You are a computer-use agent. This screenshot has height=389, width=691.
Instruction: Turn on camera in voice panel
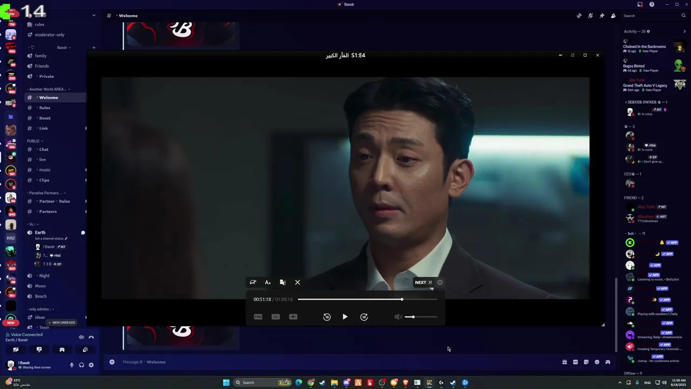click(x=16, y=350)
